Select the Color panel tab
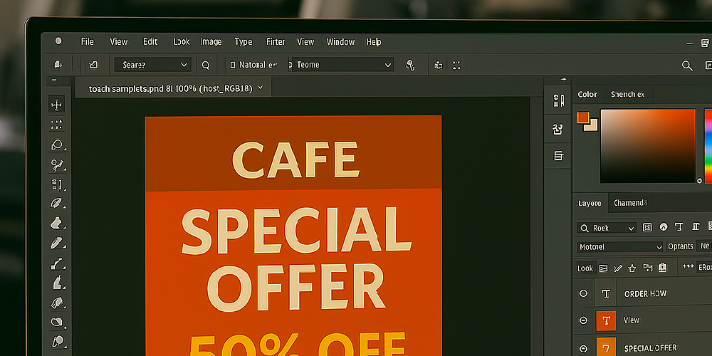Image resolution: width=712 pixels, height=356 pixels. [x=587, y=95]
